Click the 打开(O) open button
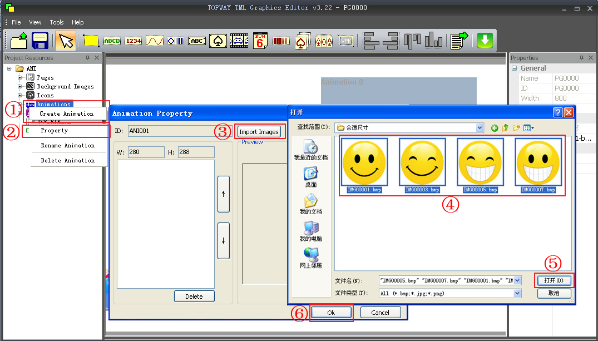Screen dimensions: 598x341 pos(553,280)
